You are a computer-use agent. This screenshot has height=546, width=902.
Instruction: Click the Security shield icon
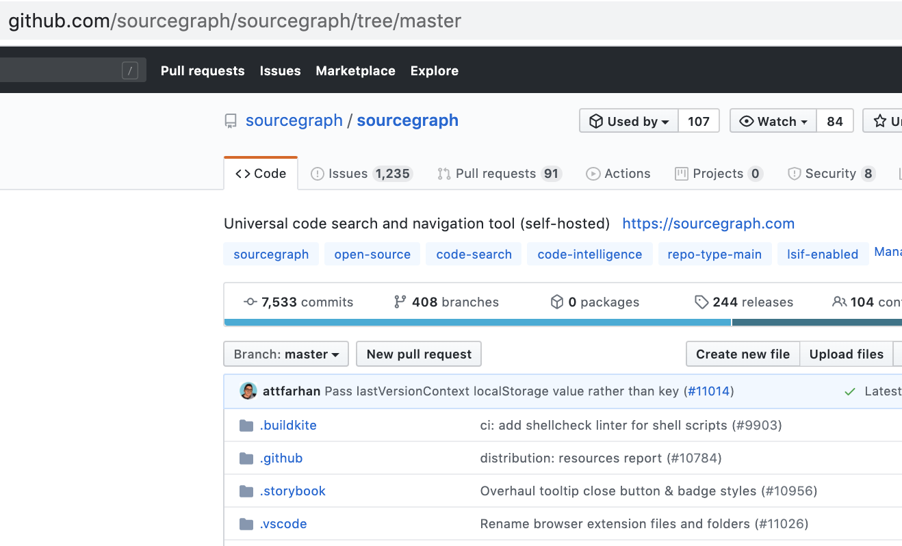coord(795,174)
